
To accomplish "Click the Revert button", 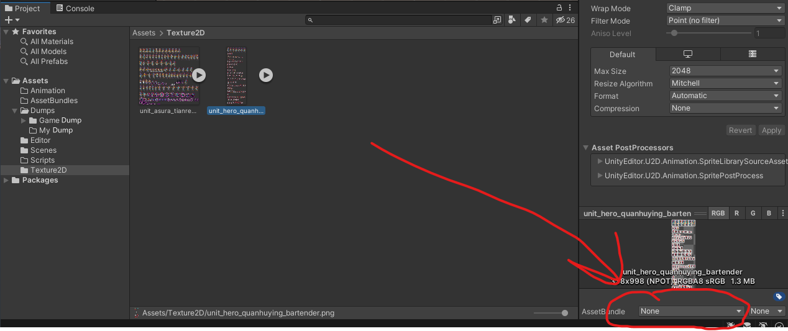I will coord(740,130).
